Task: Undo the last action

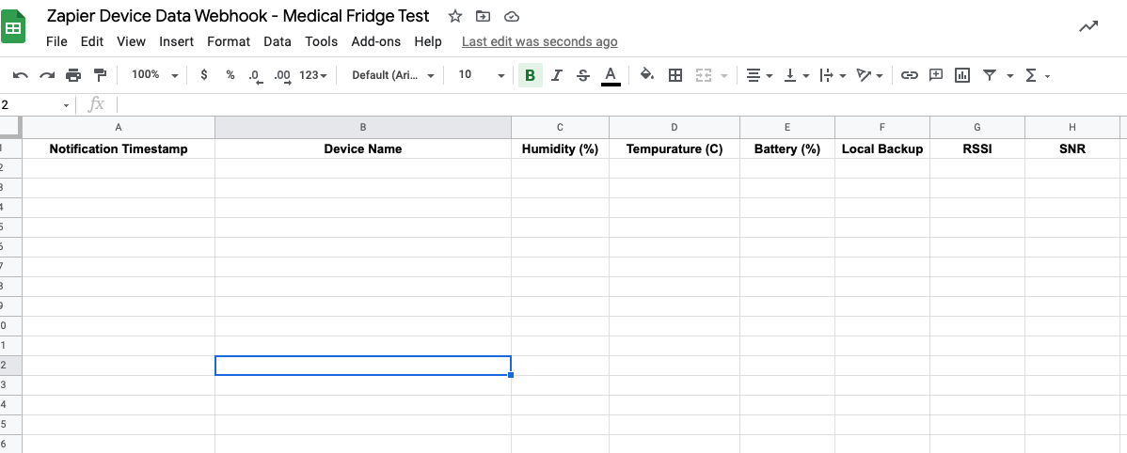Action: click(x=21, y=74)
